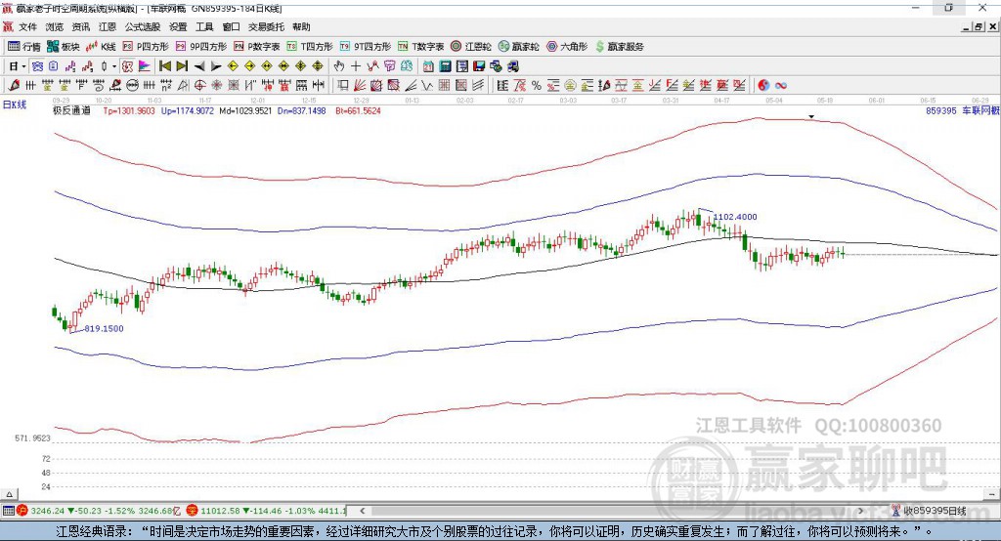Click the Tp=1301.9603 value

coord(129,111)
